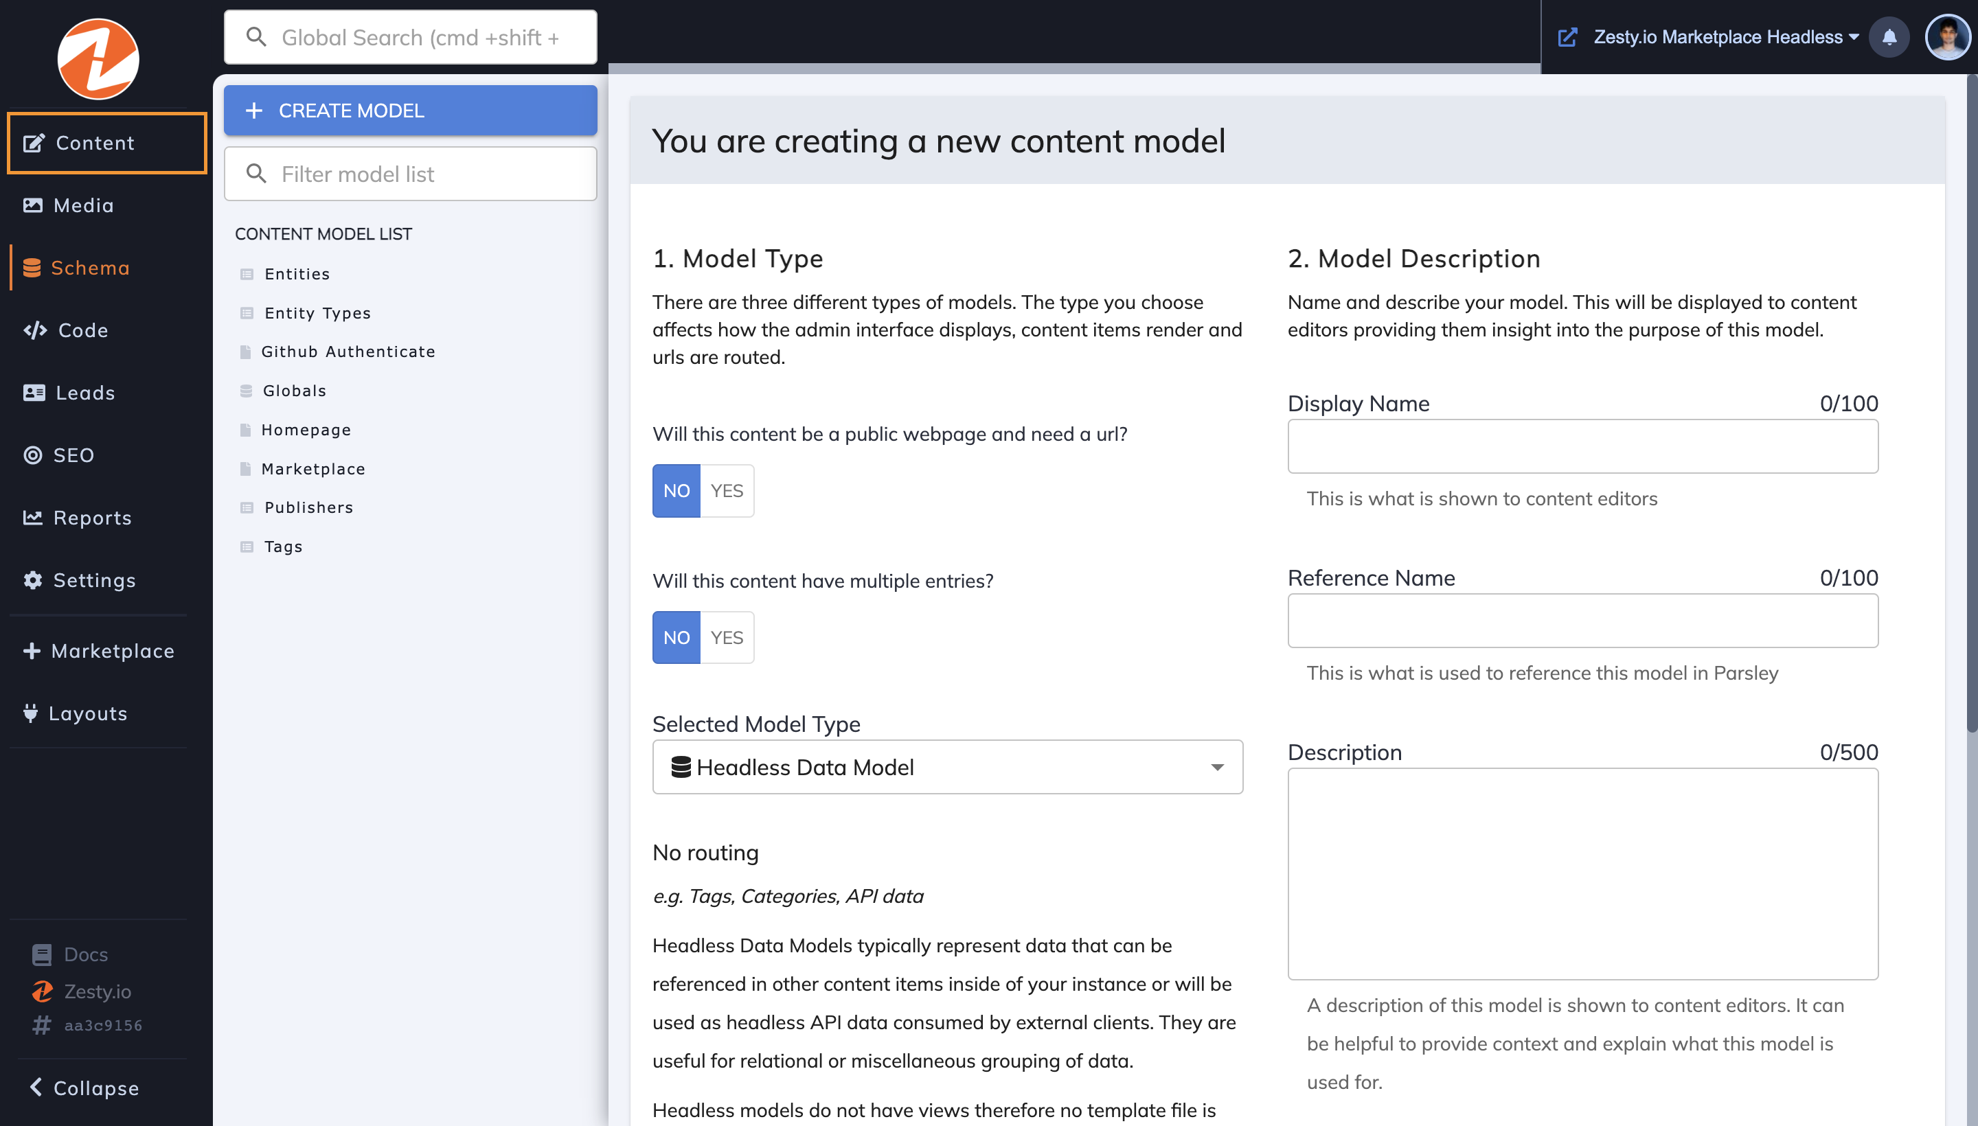
Task: Open the Entity Types model
Action: (317, 313)
